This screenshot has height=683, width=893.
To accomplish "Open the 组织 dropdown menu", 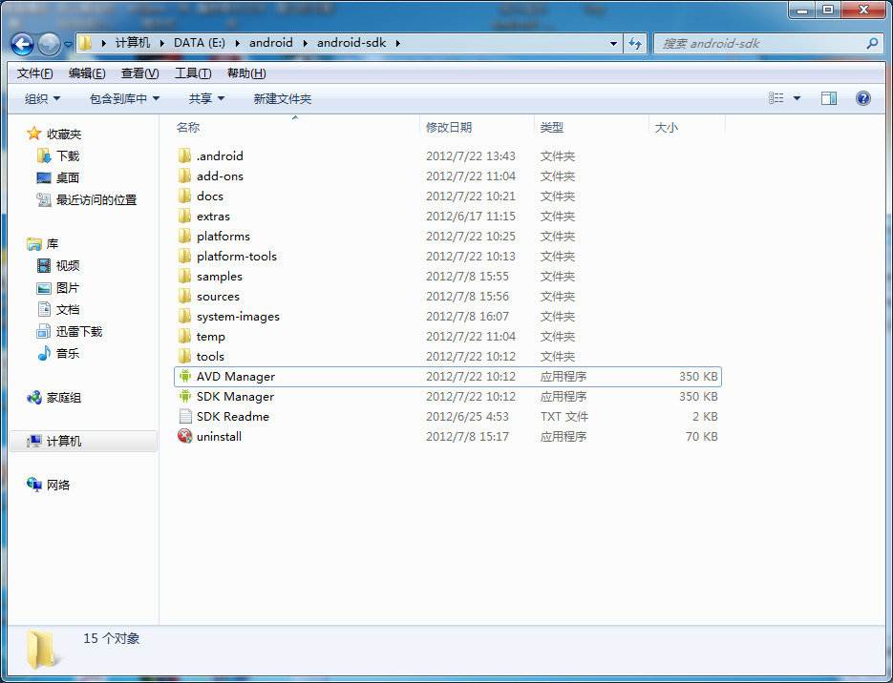I will (36, 97).
